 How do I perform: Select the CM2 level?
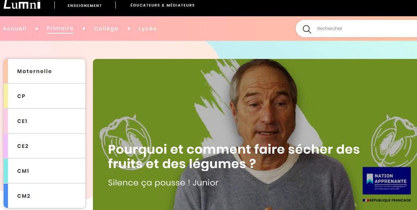[44, 196]
